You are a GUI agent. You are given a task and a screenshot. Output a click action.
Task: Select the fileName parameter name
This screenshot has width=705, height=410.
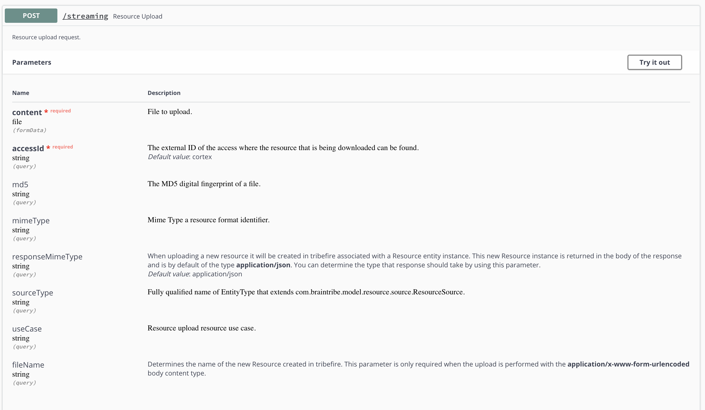(x=28, y=364)
